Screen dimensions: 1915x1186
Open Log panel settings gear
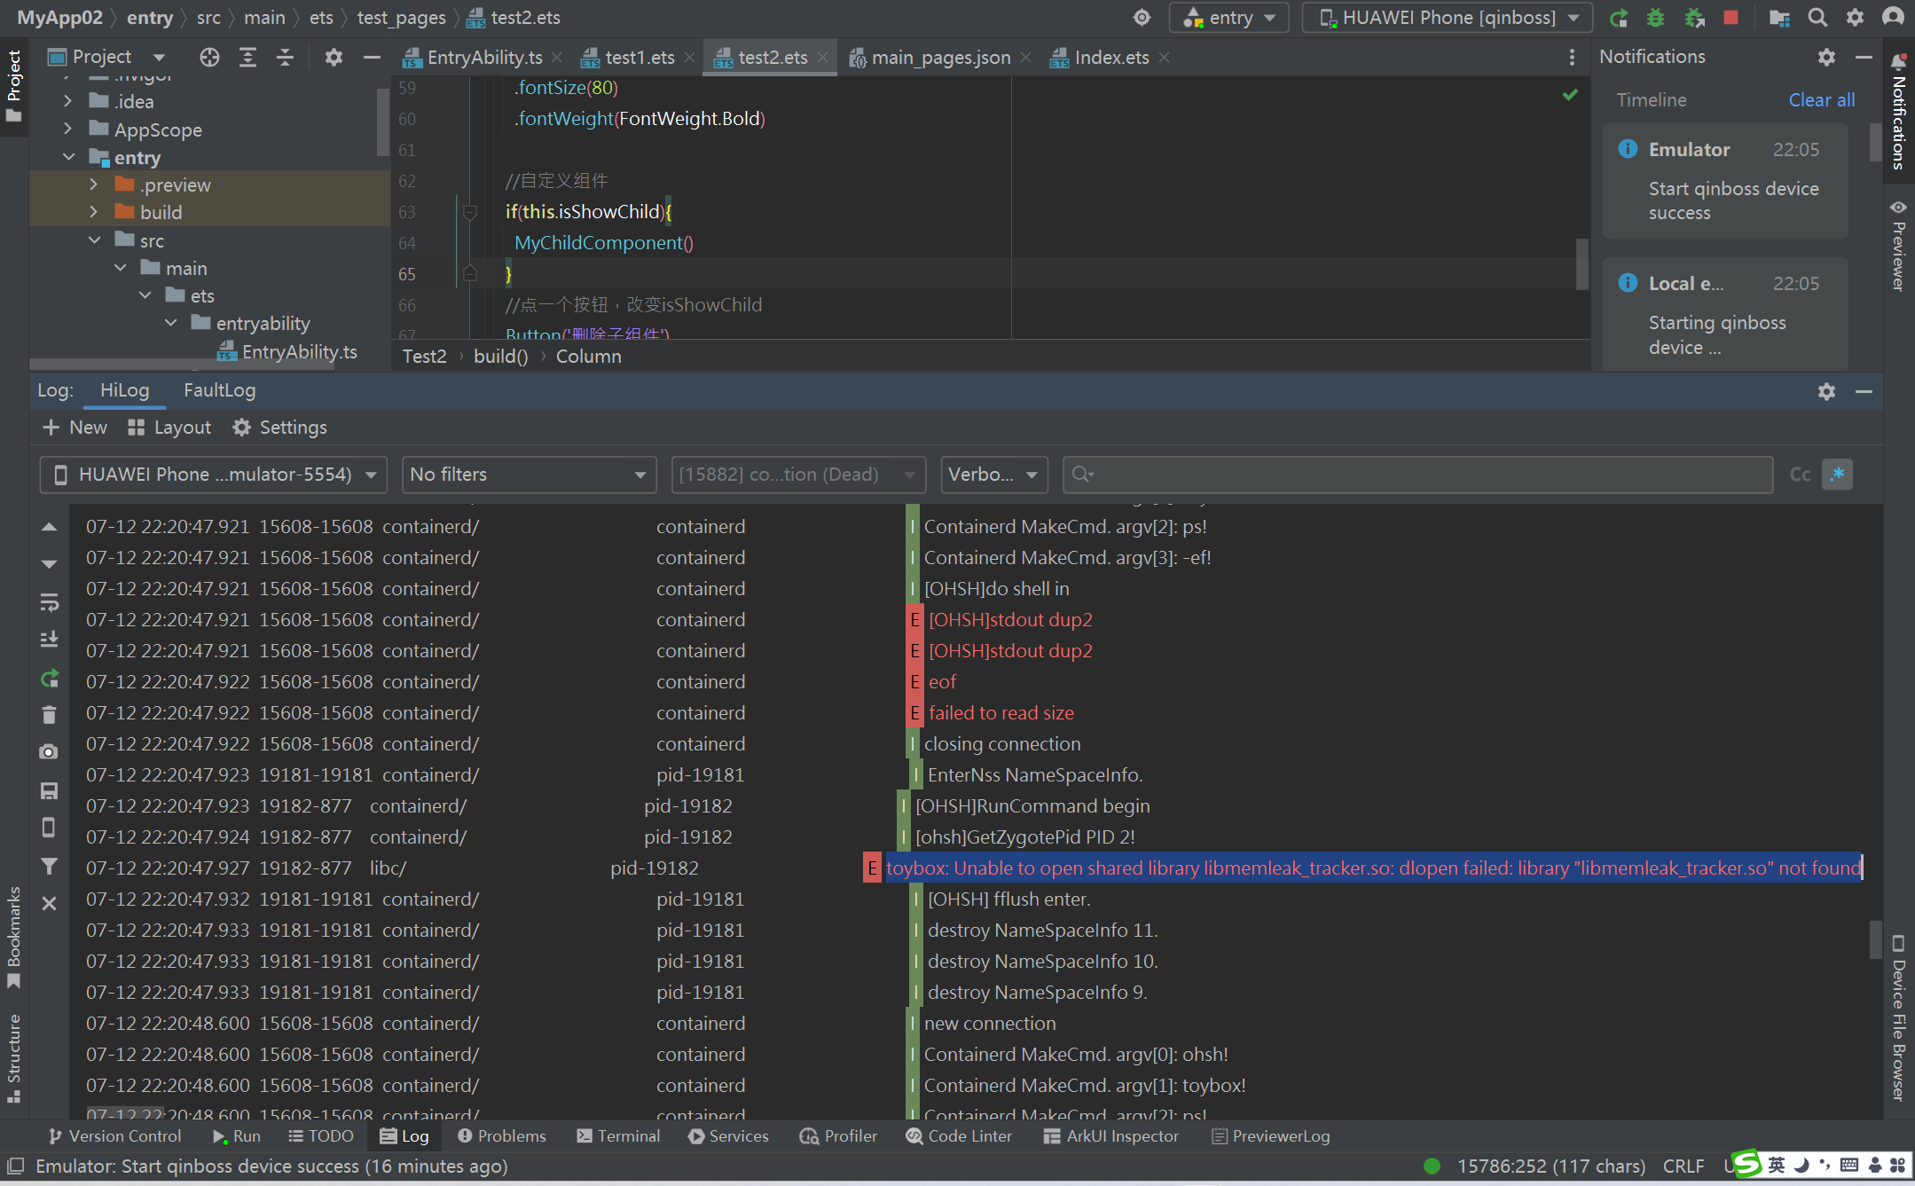pyautogui.click(x=1826, y=391)
